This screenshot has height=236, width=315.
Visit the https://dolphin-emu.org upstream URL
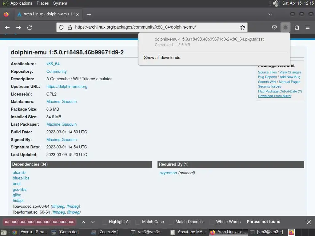pyautogui.click(x=67, y=86)
